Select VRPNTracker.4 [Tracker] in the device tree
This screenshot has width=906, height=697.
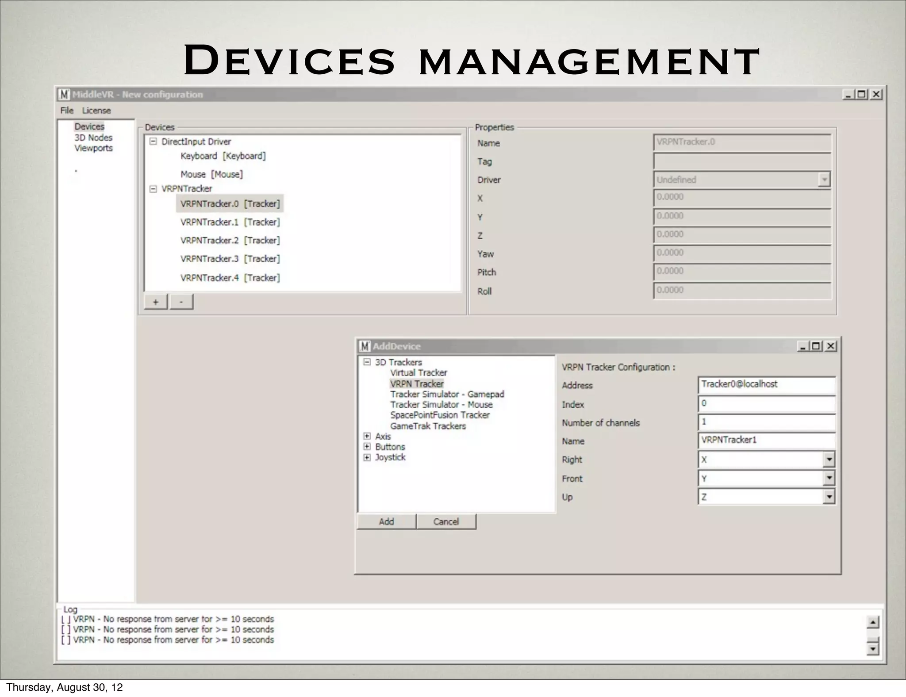coord(230,278)
